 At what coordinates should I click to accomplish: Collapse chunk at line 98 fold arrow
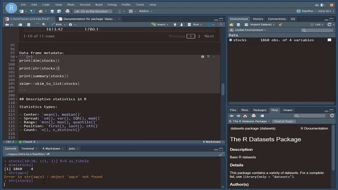(x=16, y=57)
